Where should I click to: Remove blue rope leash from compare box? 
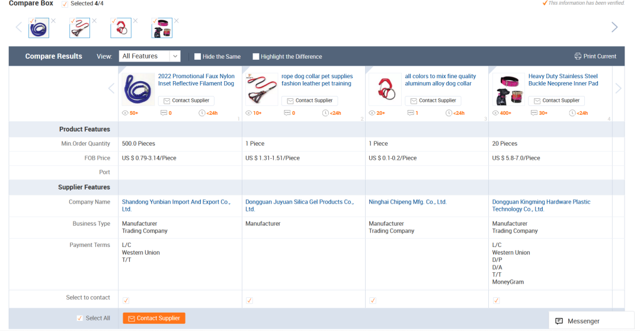click(x=53, y=21)
